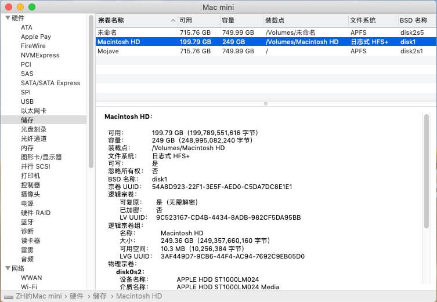
Task: Click the /Volumes/未命名 mount point cell
Action: tap(290, 32)
